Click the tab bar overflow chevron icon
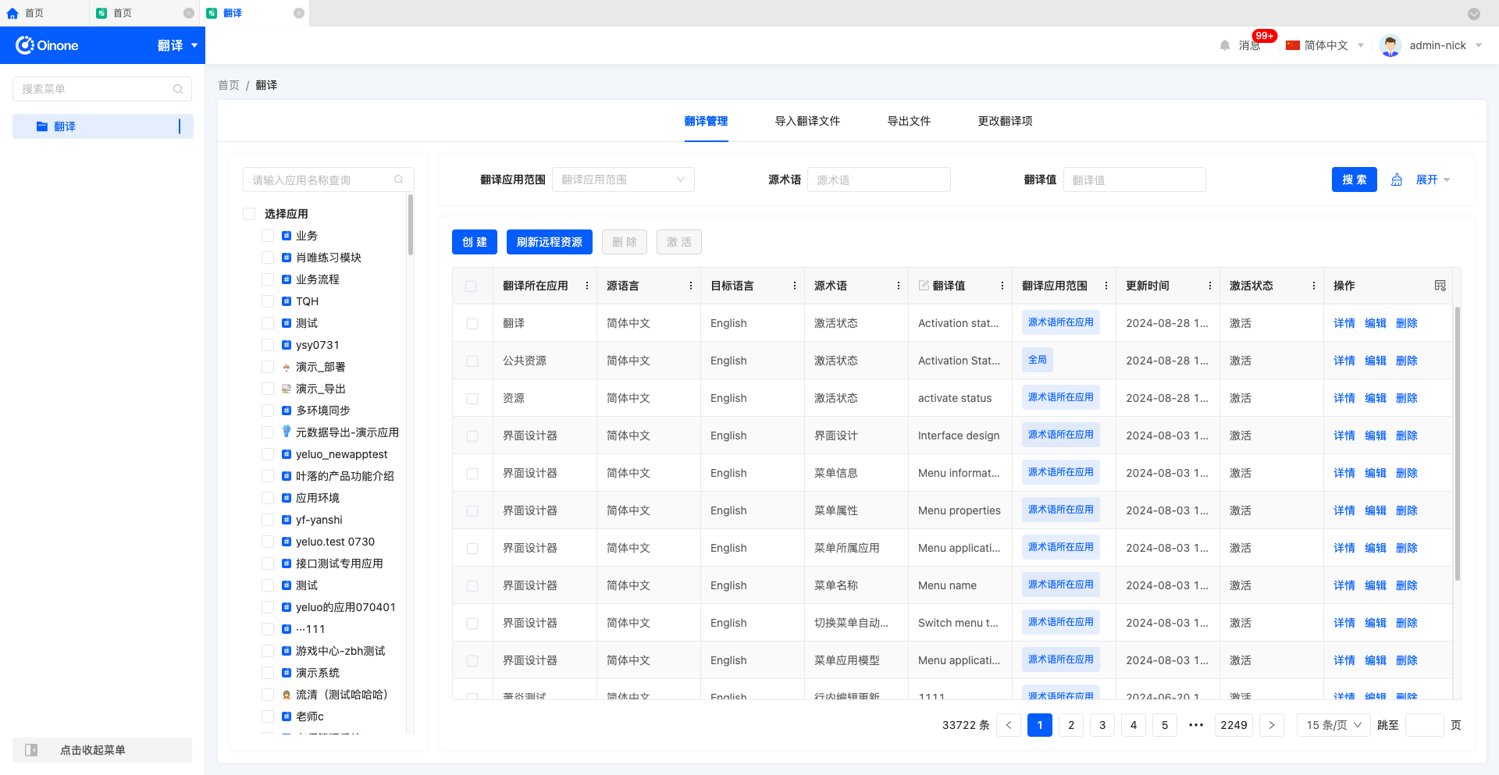 tap(1474, 13)
